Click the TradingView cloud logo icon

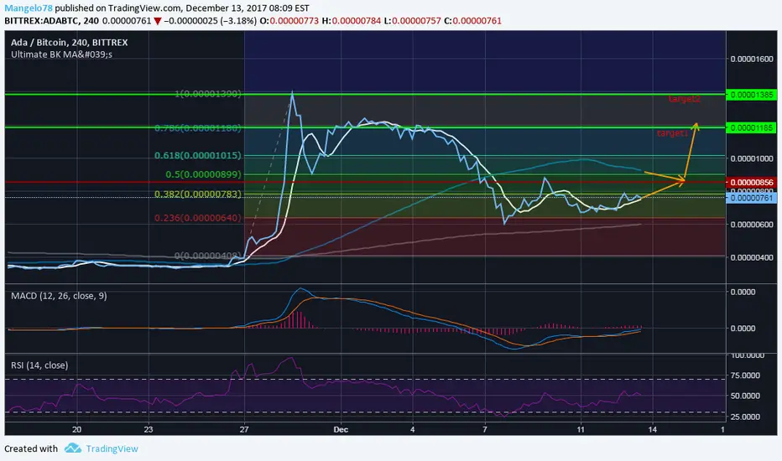click(x=73, y=448)
